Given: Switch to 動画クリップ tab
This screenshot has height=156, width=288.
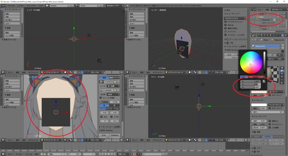Looking at the screenshot, I should coord(114,78).
